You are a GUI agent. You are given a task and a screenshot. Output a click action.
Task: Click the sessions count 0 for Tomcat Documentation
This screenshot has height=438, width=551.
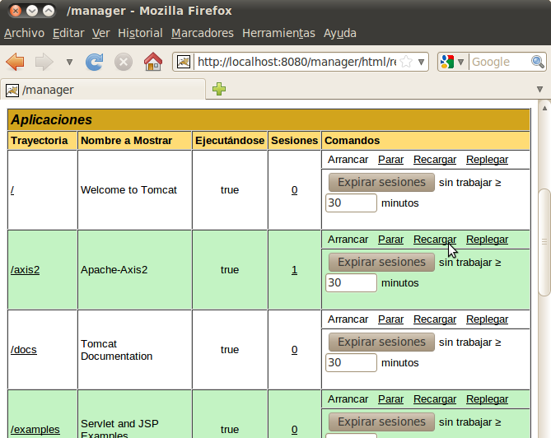(295, 350)
